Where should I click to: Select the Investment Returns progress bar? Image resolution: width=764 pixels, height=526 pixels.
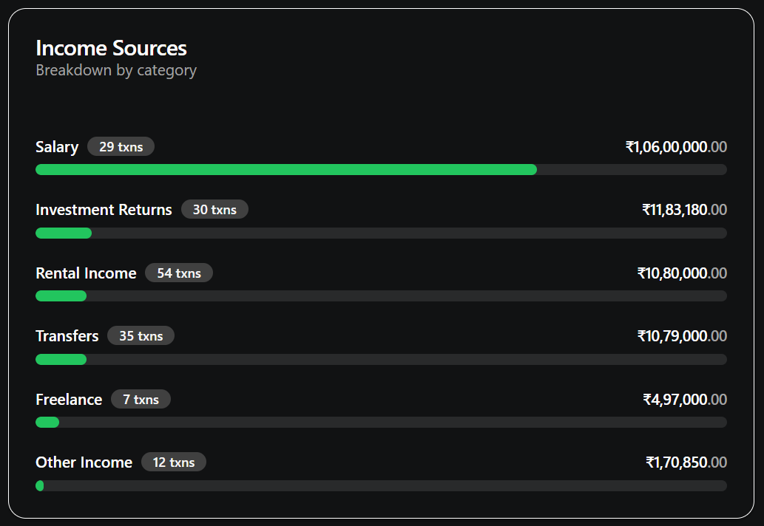click(x=381, y=233)
